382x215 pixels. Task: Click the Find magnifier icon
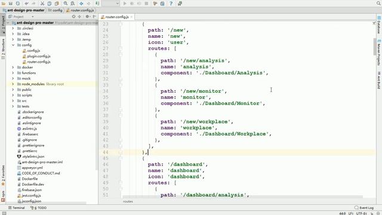66,4
